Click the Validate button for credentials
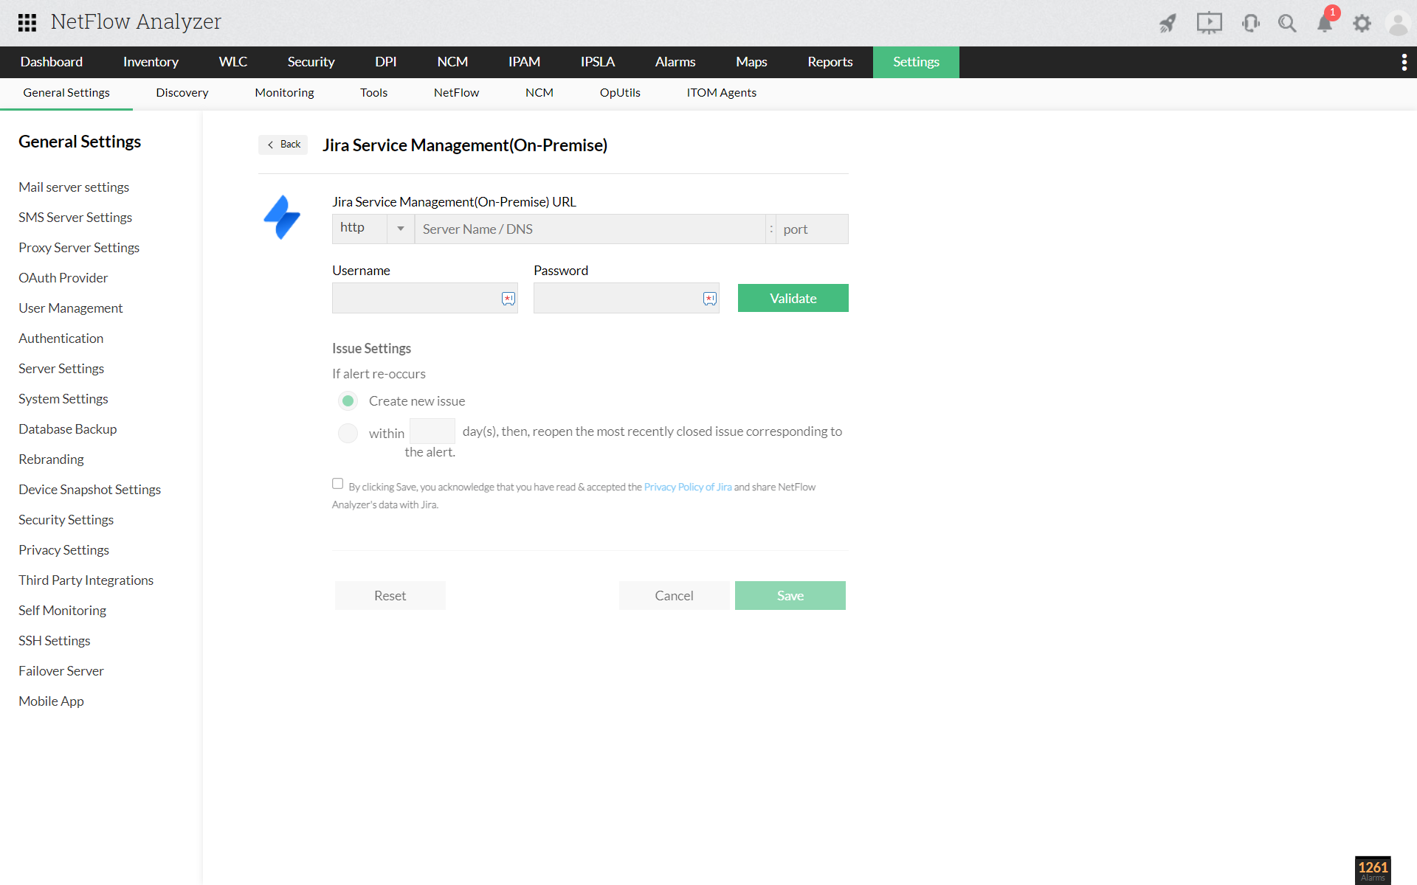The height and width of the screenshot is (885, 1417). click(x=793, y=296)
